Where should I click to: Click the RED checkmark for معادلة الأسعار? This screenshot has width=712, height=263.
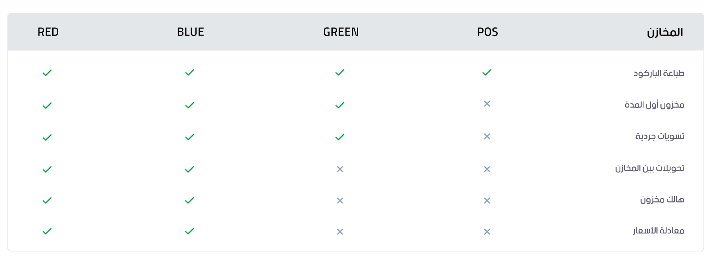[x=47, y=231]
